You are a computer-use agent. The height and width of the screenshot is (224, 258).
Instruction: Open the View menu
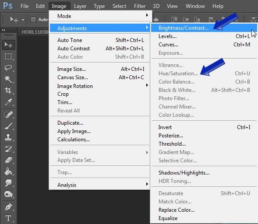[172, 6]
